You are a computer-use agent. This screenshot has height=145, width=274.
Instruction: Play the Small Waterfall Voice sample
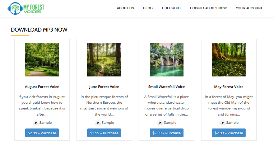(x=160, y=123)
